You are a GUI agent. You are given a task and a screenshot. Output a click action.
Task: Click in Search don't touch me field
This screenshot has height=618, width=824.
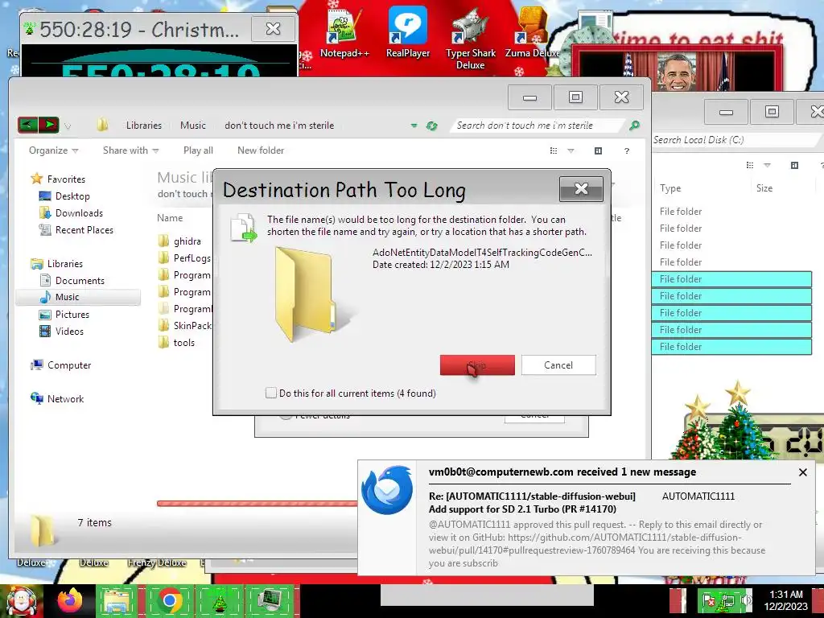tap(538, 125)
